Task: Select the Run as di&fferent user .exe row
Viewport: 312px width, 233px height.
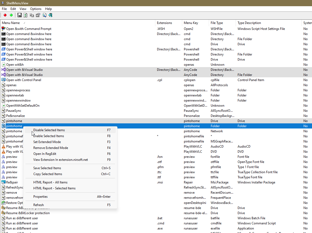Action: coord(156,228)
